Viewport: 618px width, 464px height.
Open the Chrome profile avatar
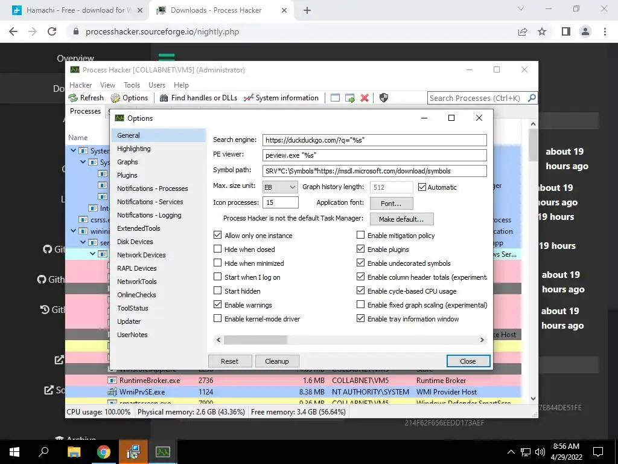585,31
